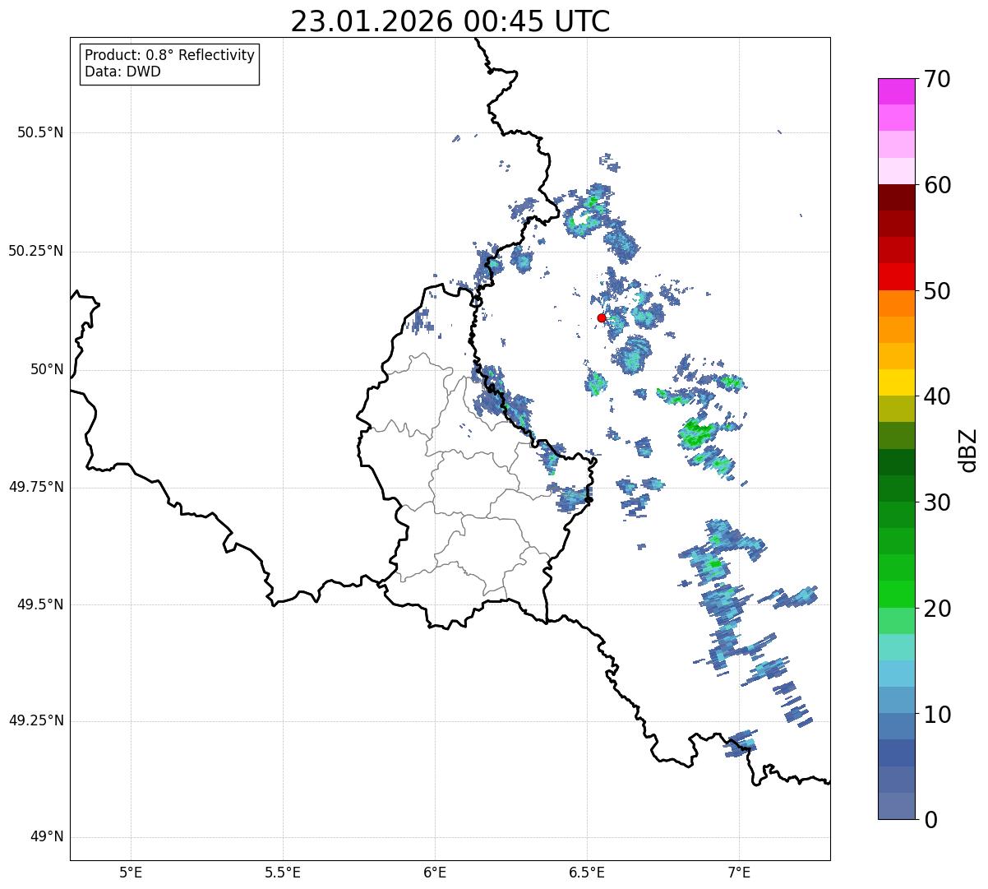Click the 50.25°N latitude tick label

[x=35, y=251]
